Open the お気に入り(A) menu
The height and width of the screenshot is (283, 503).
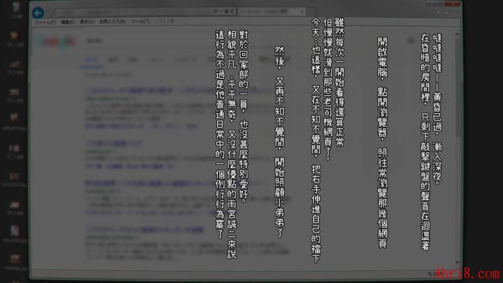(112, 22)
